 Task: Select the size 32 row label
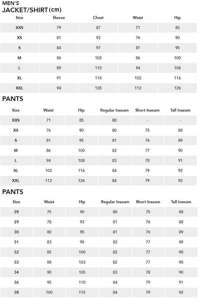(16, 252)
